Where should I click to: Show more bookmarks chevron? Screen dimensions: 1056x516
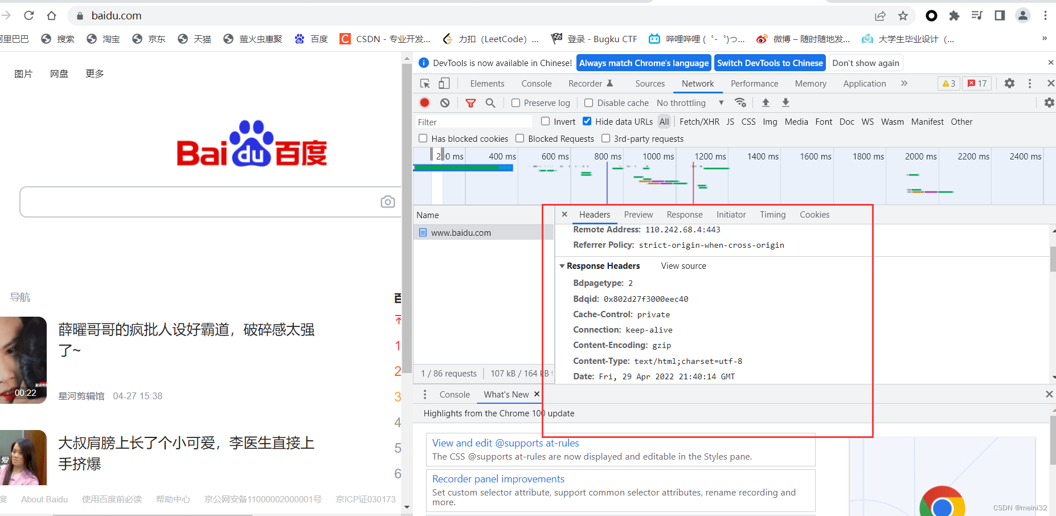pos(1044,38)
